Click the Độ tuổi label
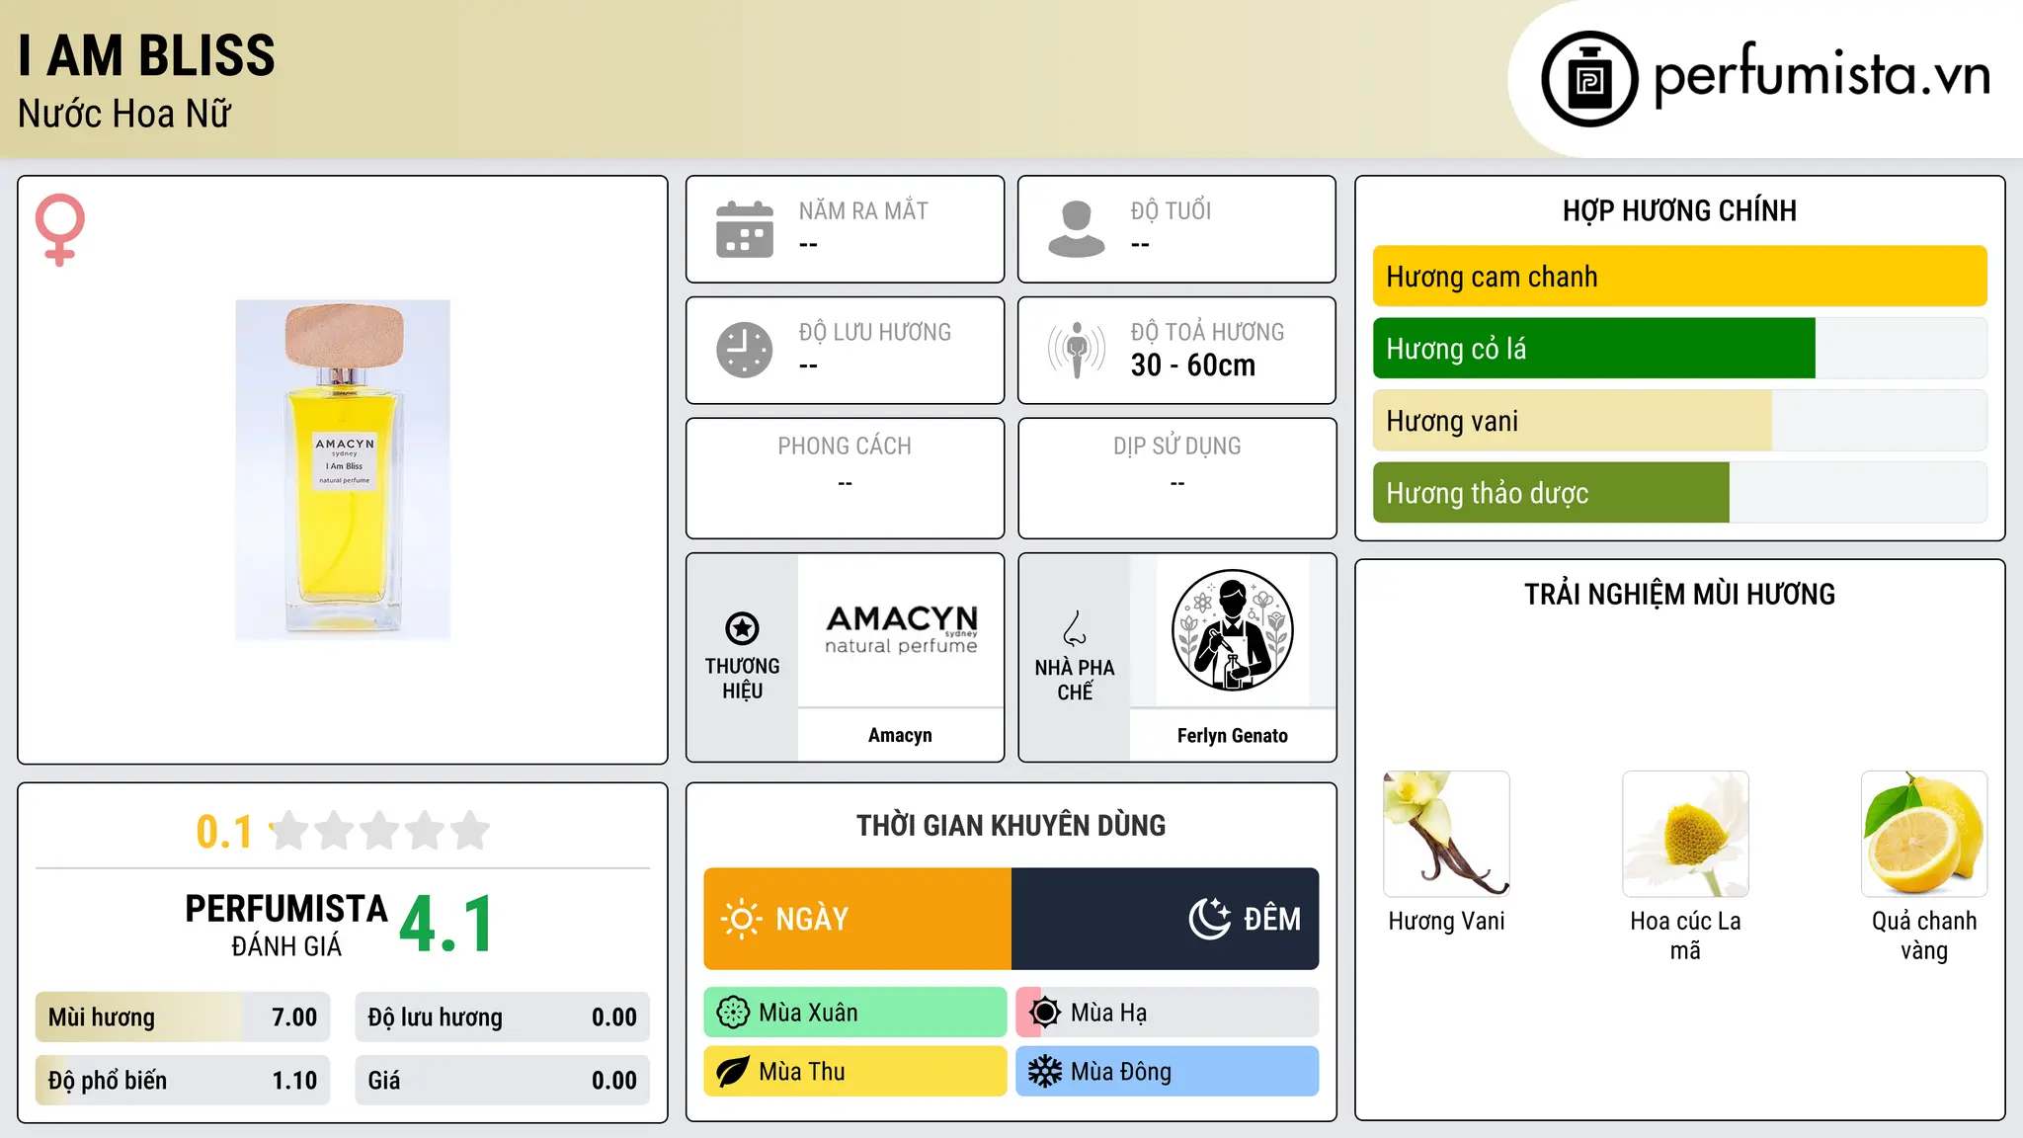The width and height of the screenshot is (2023, 1138). click(x=1172, y=210)
